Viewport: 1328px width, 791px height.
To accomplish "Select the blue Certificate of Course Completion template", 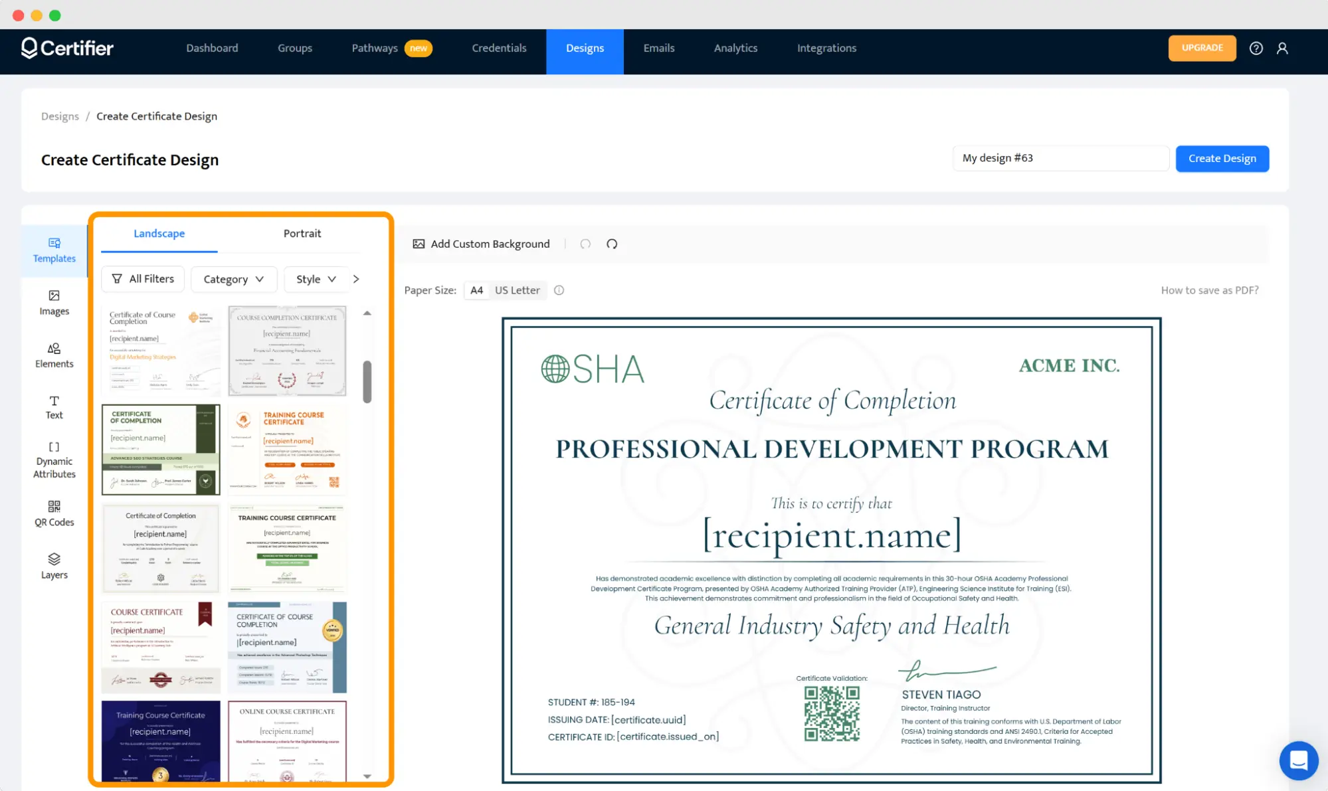I will tap(287, 647).
